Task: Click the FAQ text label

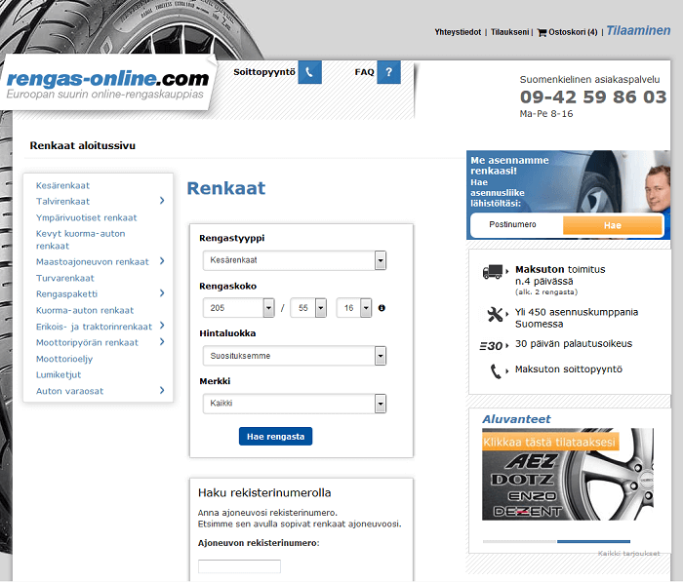Action: [x=364, y=72]
